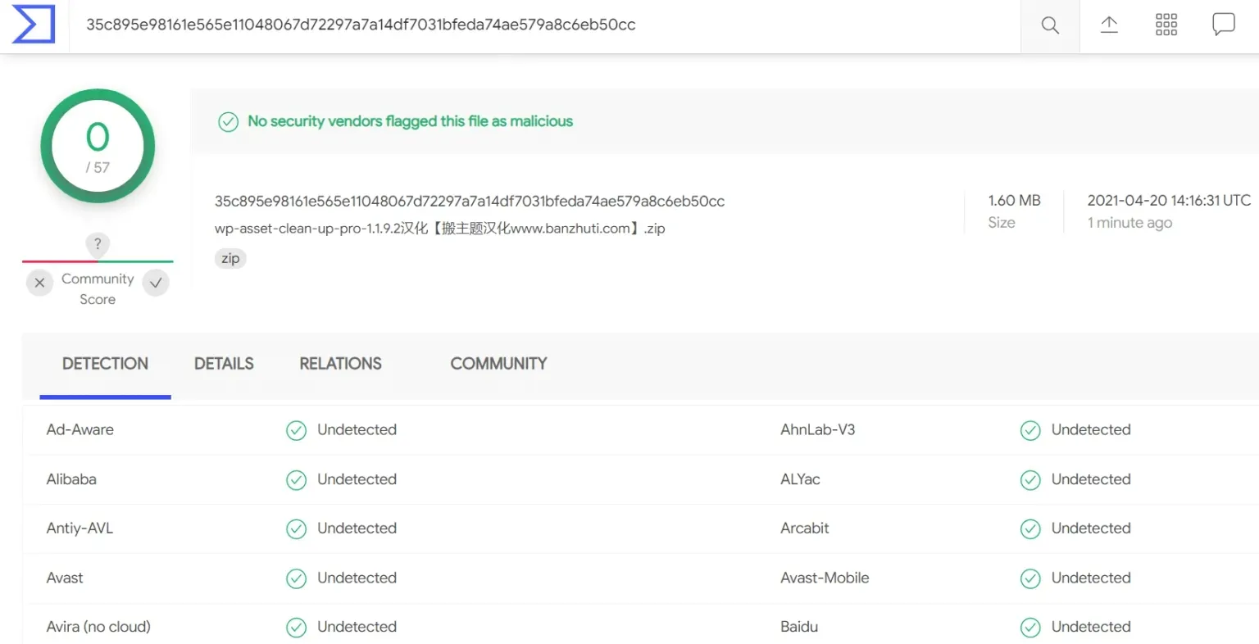The image size is (1259, 644).
Task: Click the search magnifier icon
Action: click(x=1050, y=25)
